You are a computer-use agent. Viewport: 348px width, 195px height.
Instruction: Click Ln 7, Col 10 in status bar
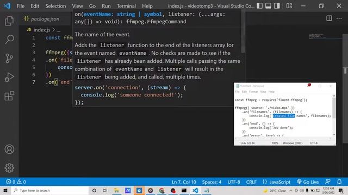pyautogui.click(x=184, y=182)
